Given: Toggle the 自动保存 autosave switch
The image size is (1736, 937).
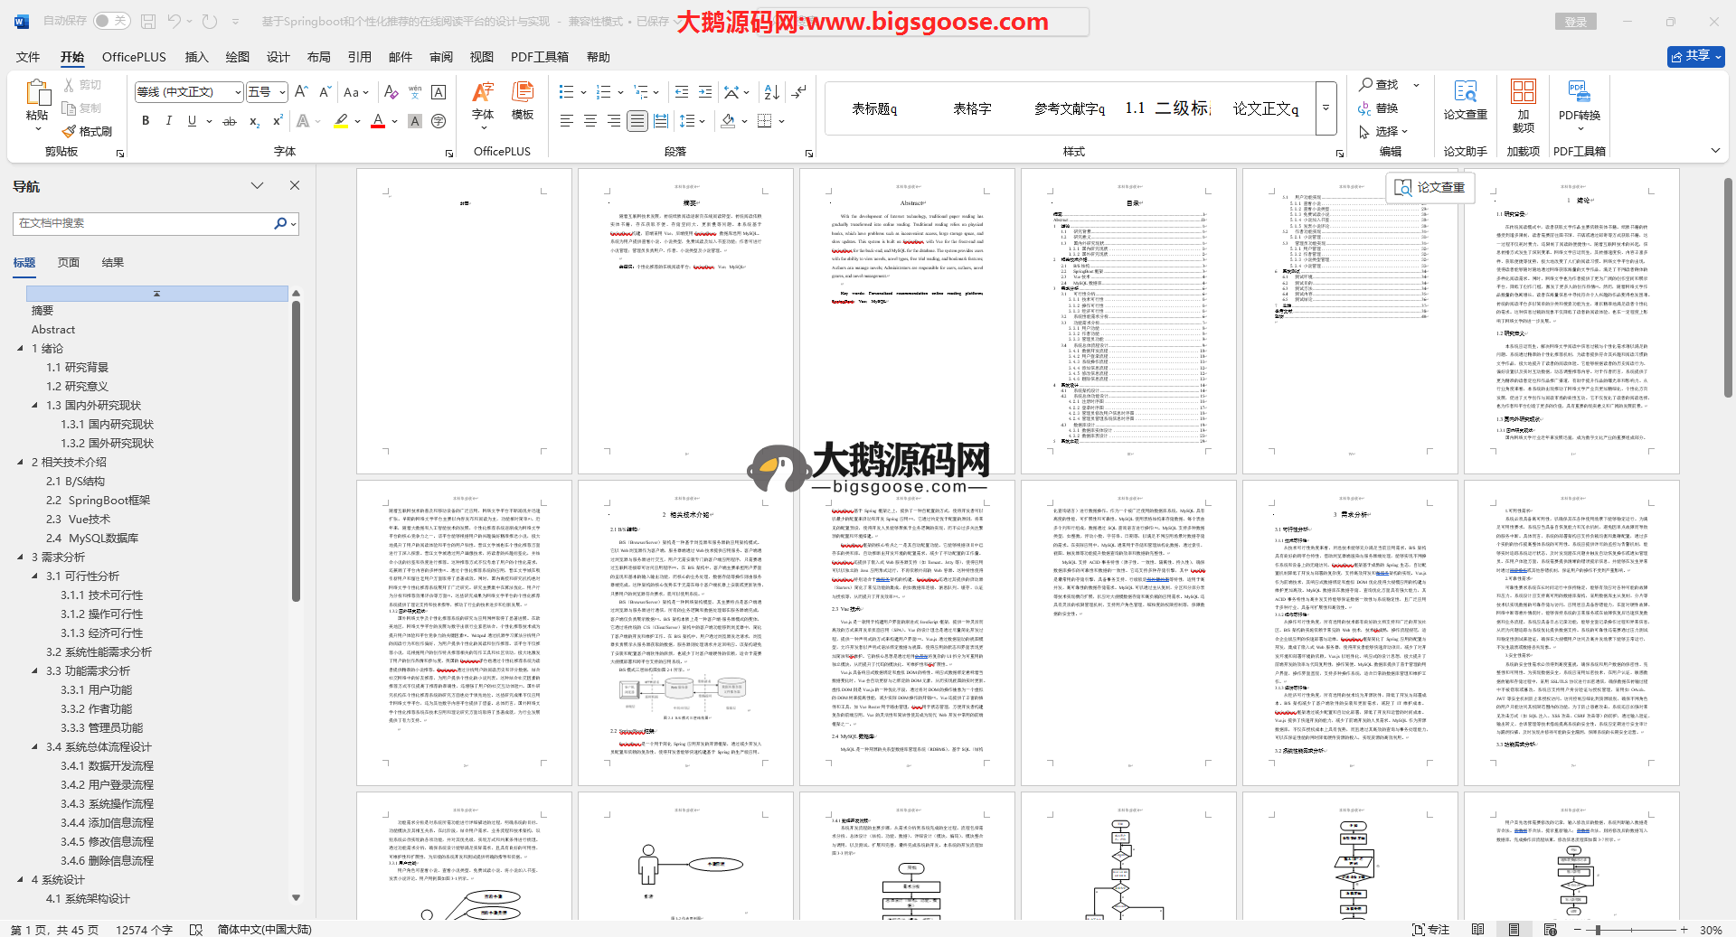Looking at the screenshot, I should pyautogui.click(x=111, y=21).
